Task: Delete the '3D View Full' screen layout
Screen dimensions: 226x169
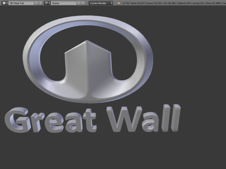Action: click(x=40, y=3)
